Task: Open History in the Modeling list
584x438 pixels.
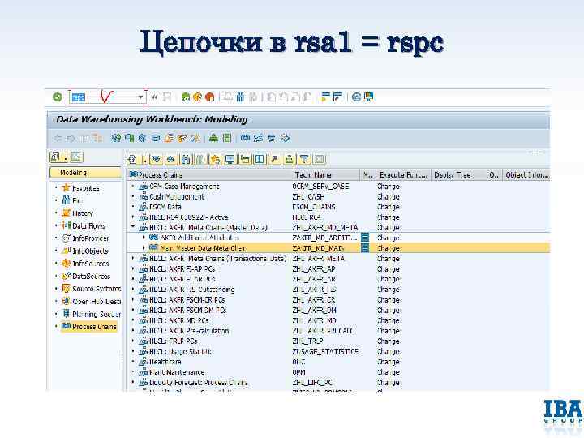Action: pyautogui.click(x=83, y=213)
